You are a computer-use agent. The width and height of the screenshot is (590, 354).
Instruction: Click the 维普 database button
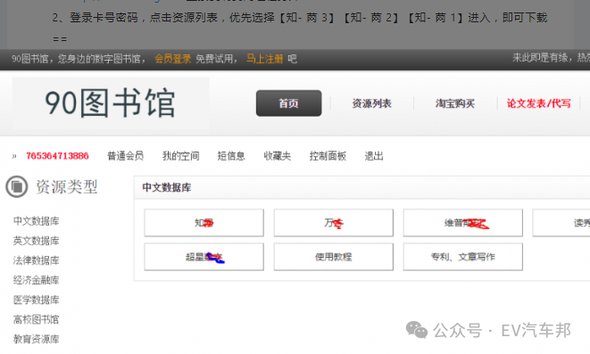pyautogui.click(x=463, y=222)
